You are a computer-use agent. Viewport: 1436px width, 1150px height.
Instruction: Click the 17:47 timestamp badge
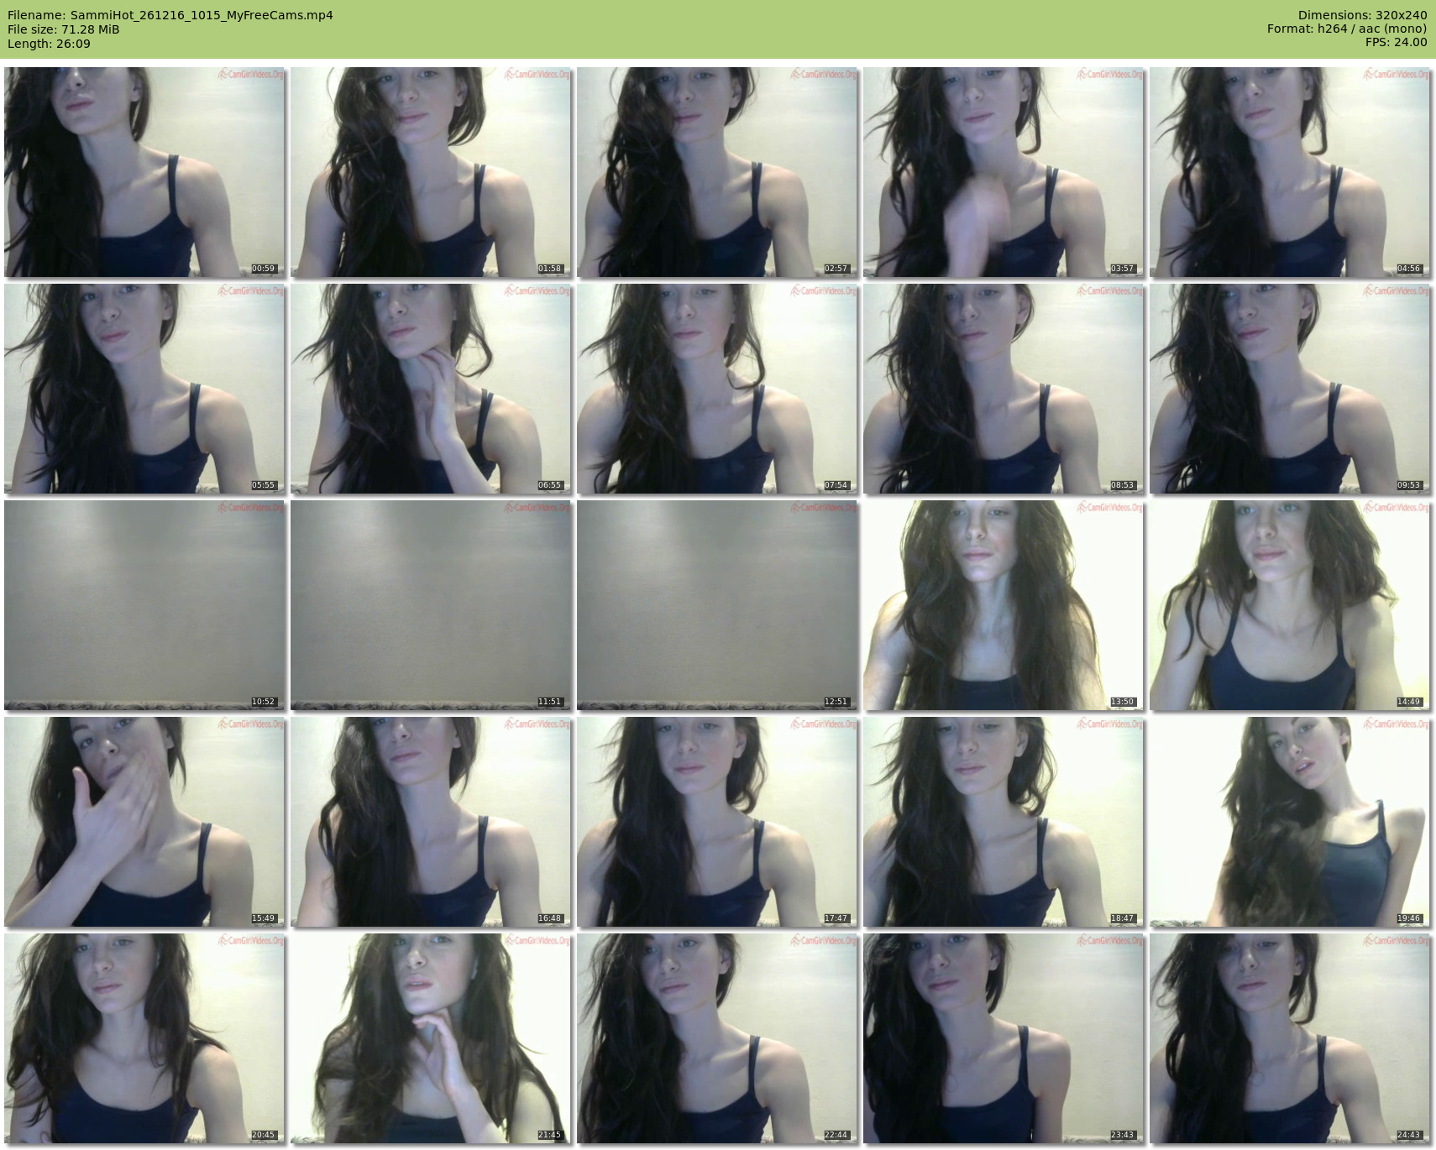(x=836, y=918)
